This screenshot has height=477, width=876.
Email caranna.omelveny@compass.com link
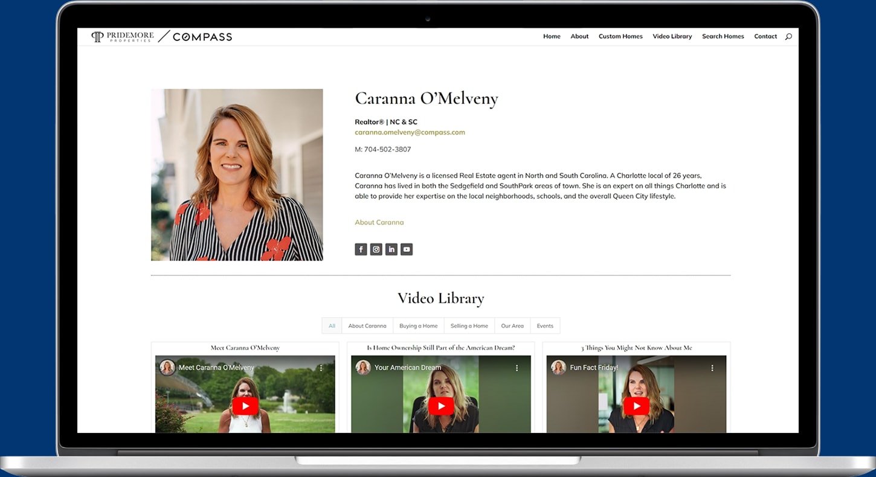pyautogui.click(x=410, y=132)
